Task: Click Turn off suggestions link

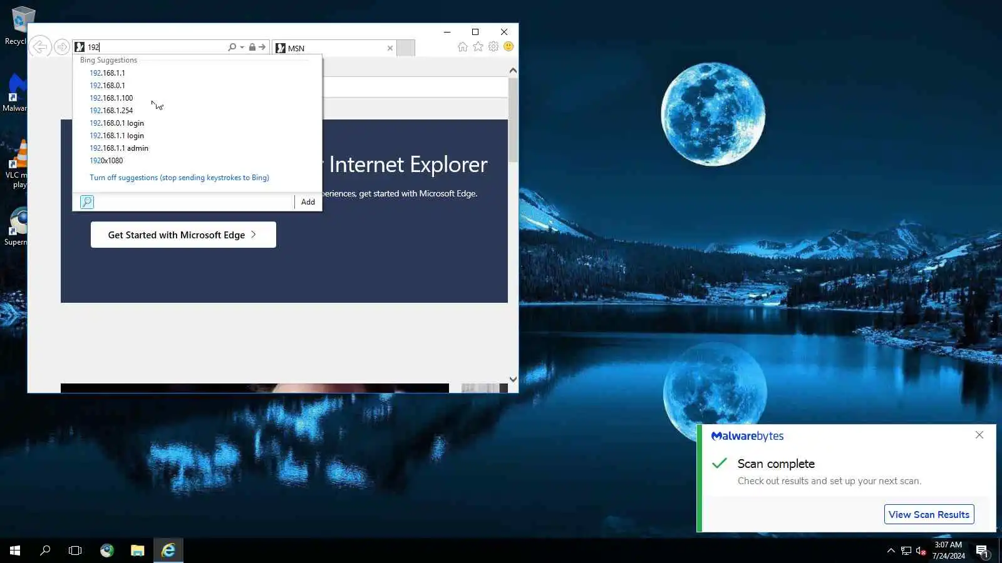Action: click(x=179, y=178)
